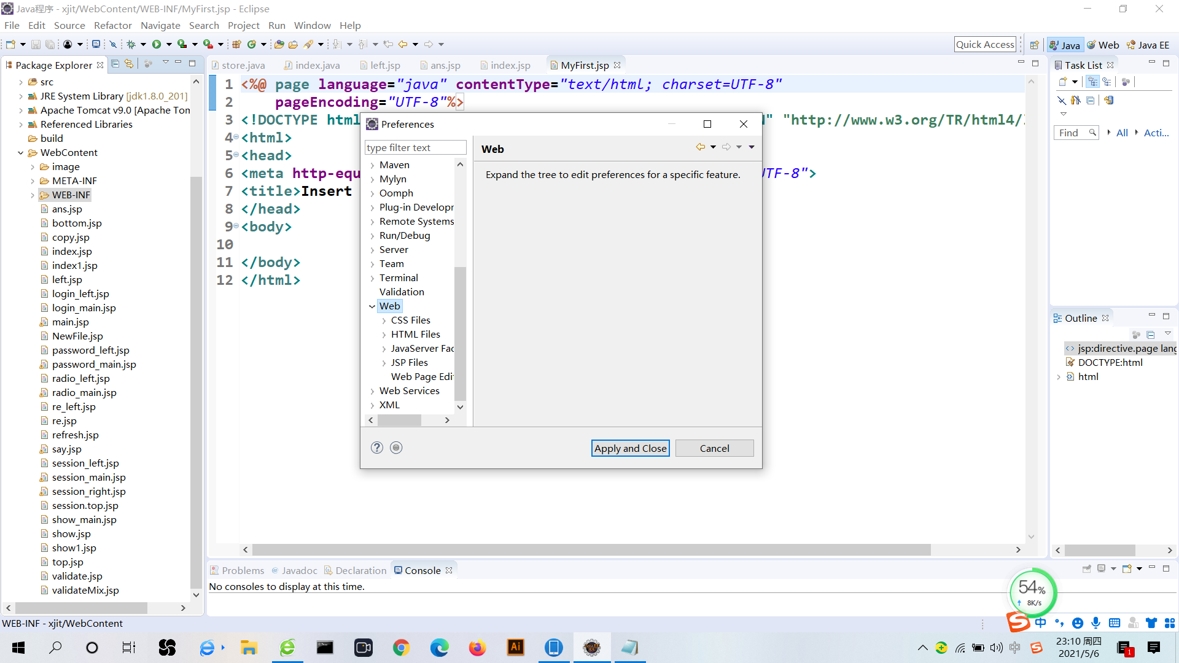Viewport: 1179px width, 663px height.
Task: Click the New Task icon in Task List
Action: [x=1063, y=82]
